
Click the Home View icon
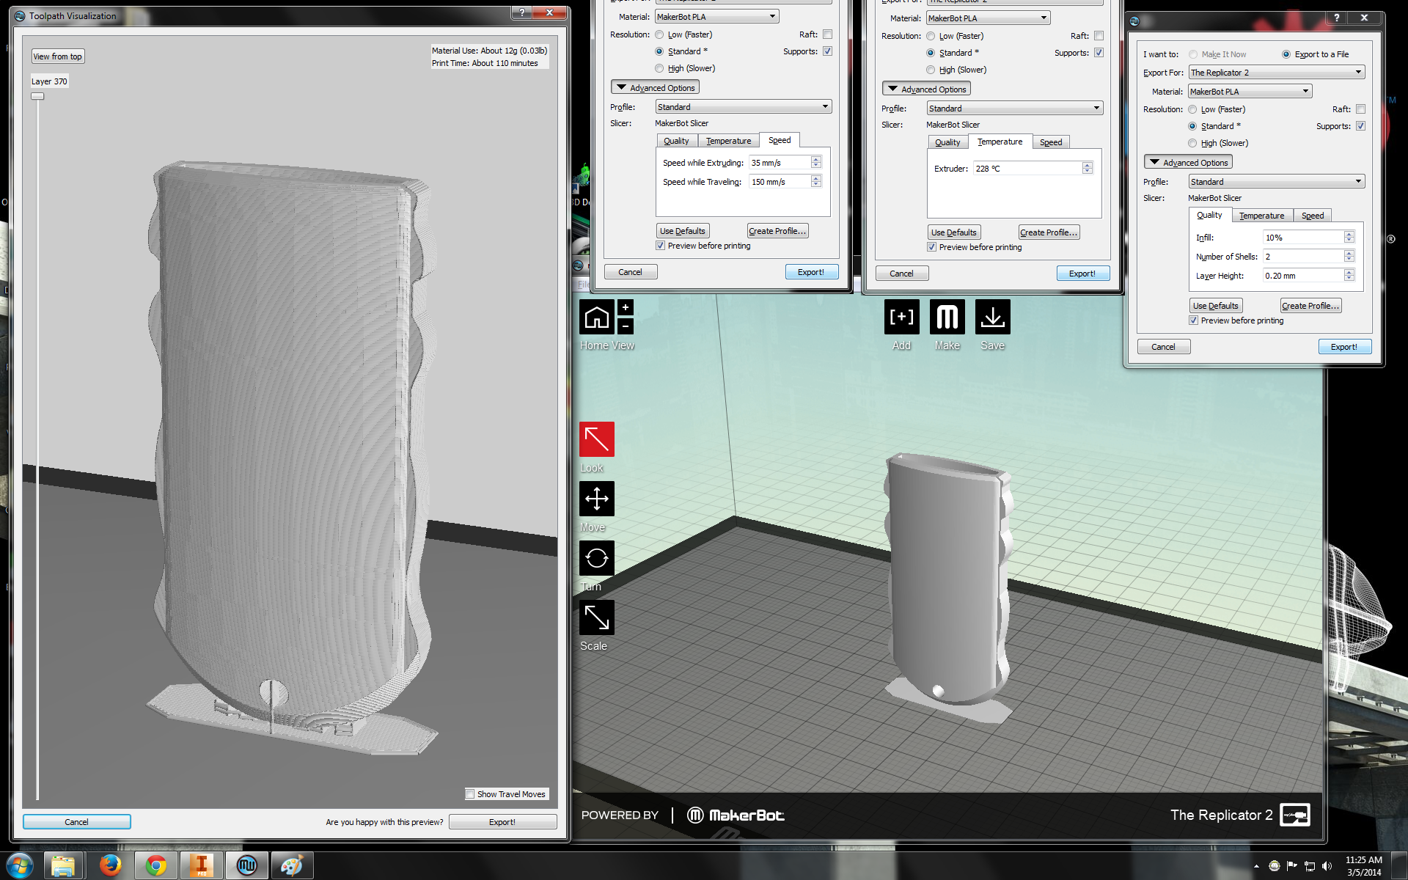(x=597, y=318)
